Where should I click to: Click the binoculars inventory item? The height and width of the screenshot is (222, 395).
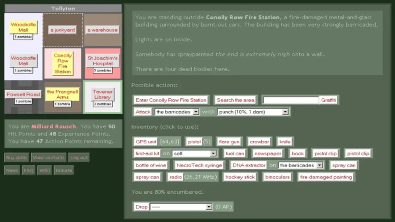pyautogui.click(x=277, y=177)
